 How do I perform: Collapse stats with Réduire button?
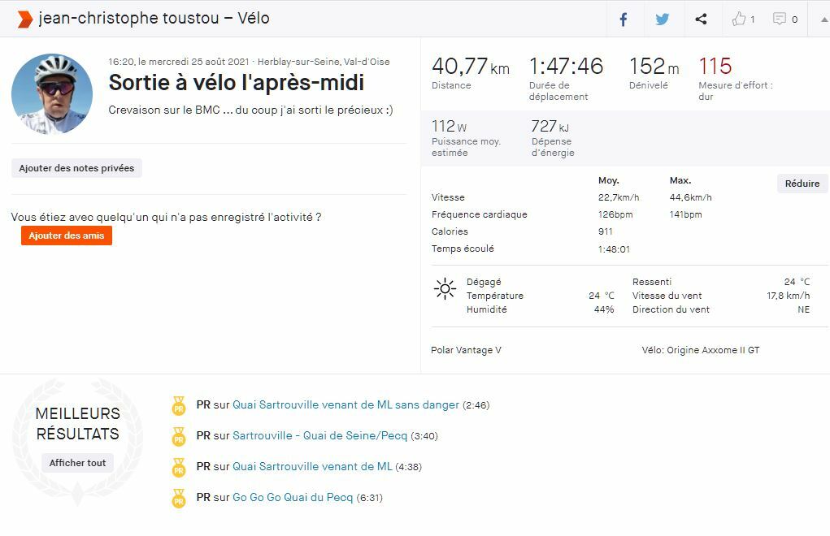[802, 184]
